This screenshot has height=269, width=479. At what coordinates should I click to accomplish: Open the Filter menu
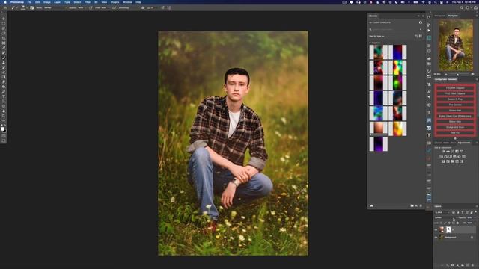click(x=88, y=2)
